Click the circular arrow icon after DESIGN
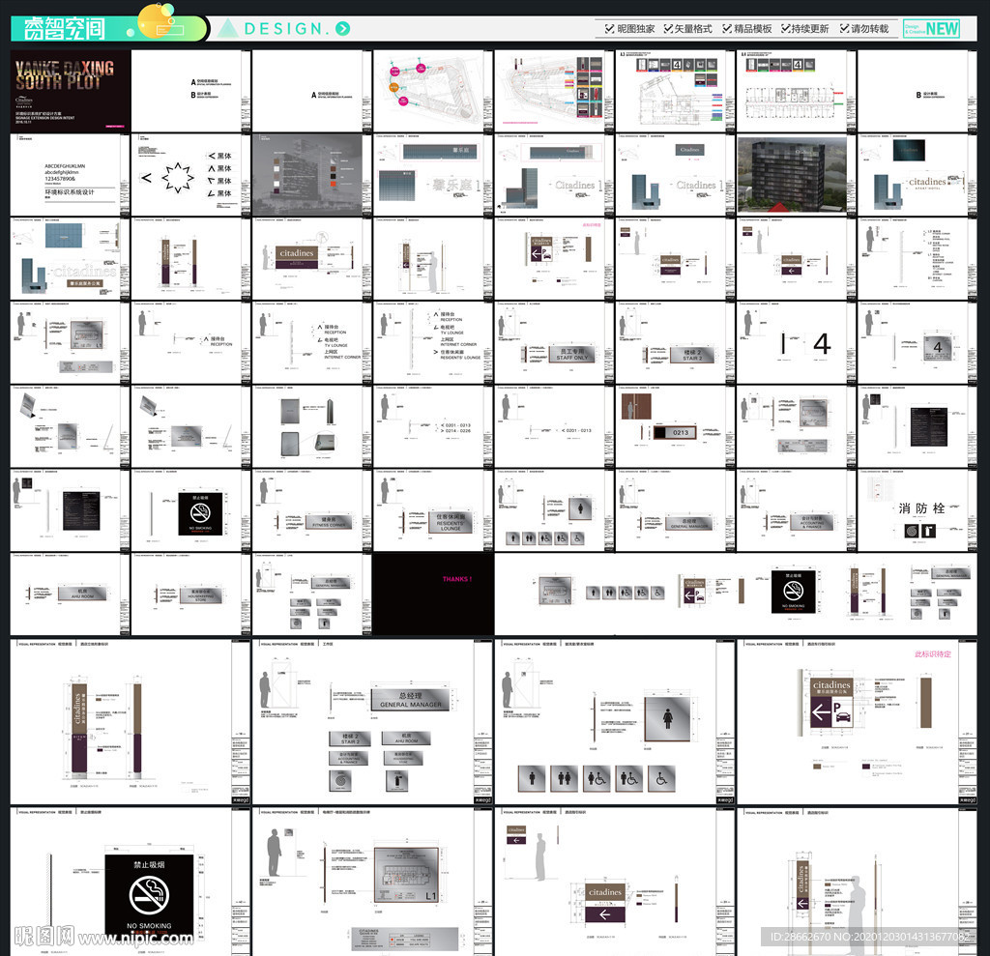The height and width of the screenshot is (956, 990). tap(343, 28)
